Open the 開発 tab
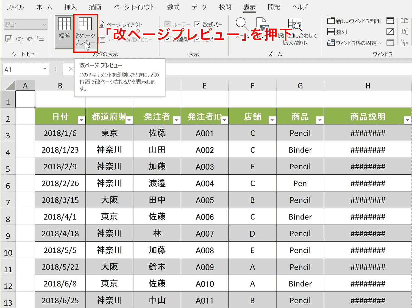 click(274, 7)
